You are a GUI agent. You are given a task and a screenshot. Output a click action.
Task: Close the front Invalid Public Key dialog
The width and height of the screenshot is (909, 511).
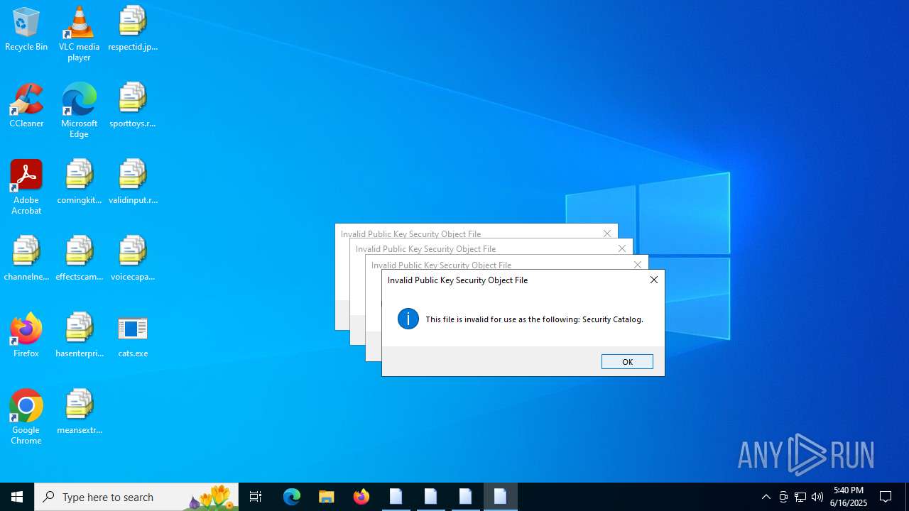coord(654,280)
